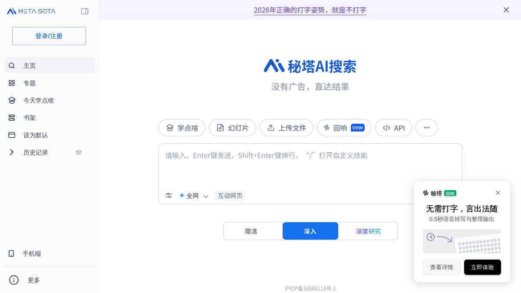Click the search settings sliders icon

tap(169, 196)
